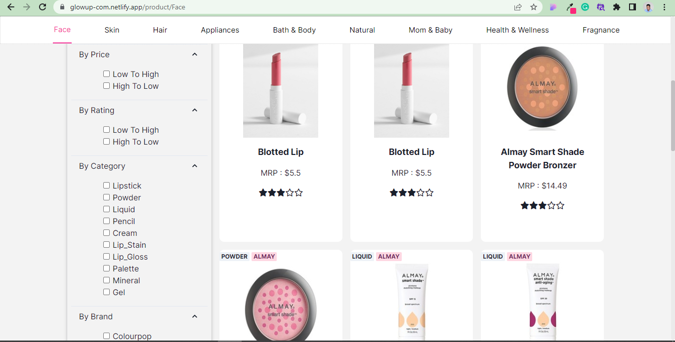Click the address bar URL

(x=127, y=7)
